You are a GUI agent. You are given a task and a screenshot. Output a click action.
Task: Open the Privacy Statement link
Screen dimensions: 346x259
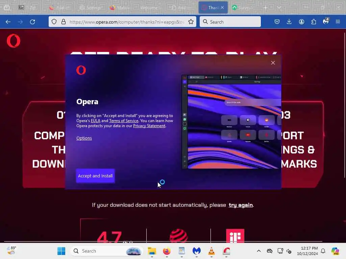coord(149,126)
